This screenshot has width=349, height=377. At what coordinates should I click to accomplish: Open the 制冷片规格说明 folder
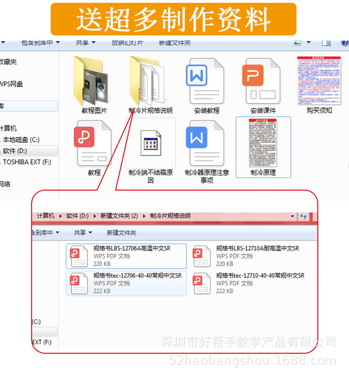click(150, 85)
